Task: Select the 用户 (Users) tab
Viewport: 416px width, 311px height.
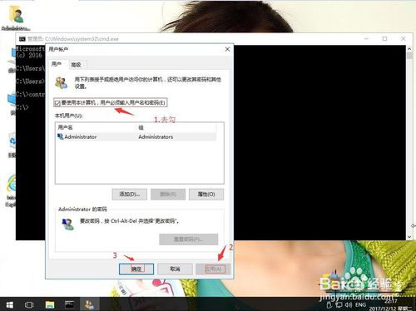Action: click(x=57, y=64)
